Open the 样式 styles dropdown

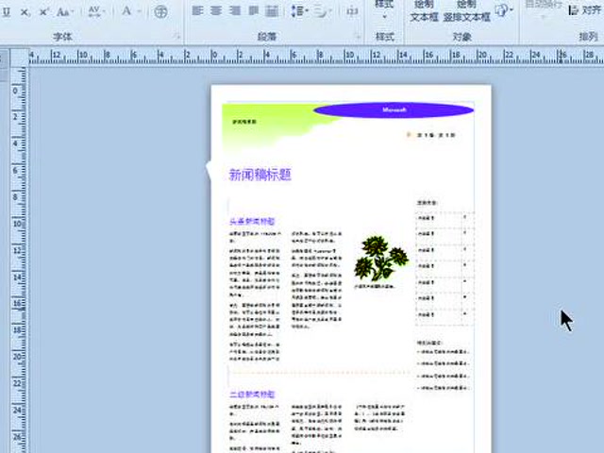pyautogui.click(x=384, y=10)
